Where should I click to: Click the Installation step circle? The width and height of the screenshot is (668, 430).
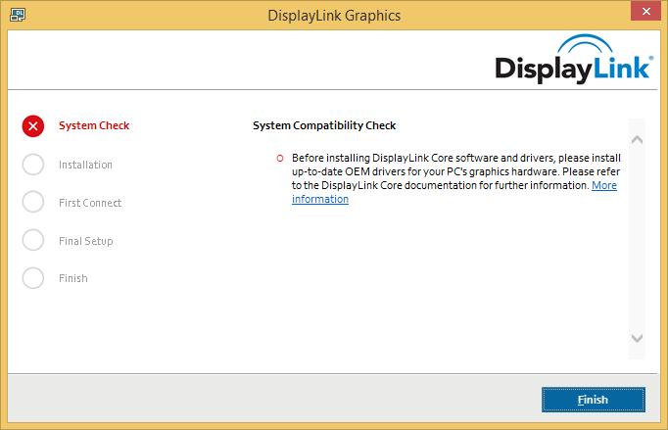(32, 165)
